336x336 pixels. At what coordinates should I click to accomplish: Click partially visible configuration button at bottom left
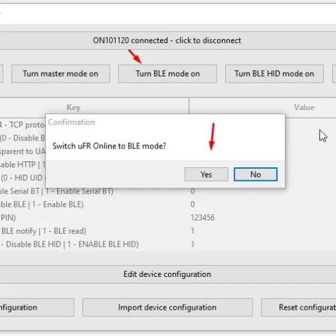(x=37, y=307)
